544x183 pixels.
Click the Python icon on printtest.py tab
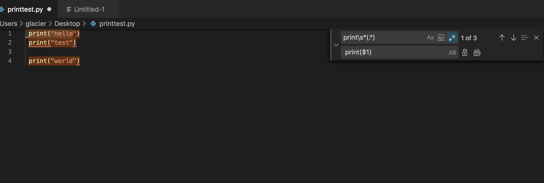click(x=2, y=9)
